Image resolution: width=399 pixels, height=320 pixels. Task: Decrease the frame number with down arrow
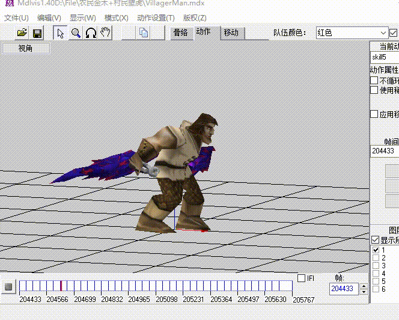[x=364, y=292]
